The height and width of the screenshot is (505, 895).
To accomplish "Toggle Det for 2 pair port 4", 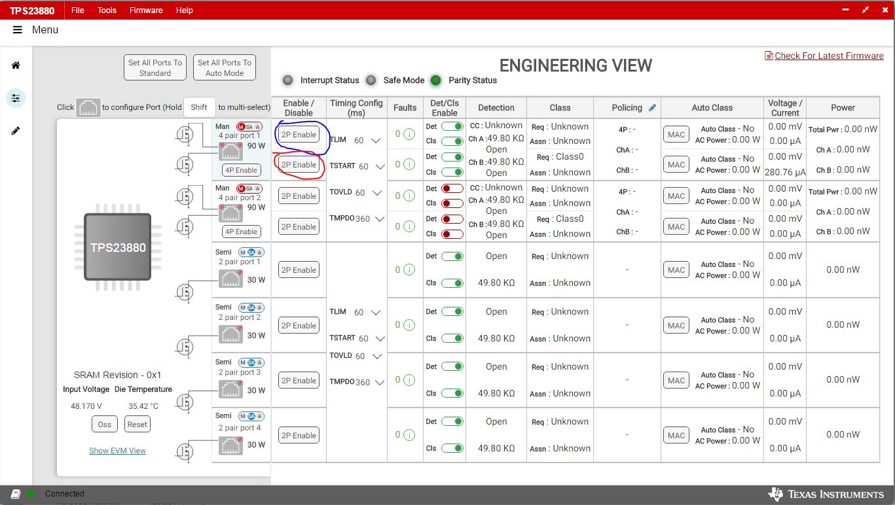I will coord(452,421).
